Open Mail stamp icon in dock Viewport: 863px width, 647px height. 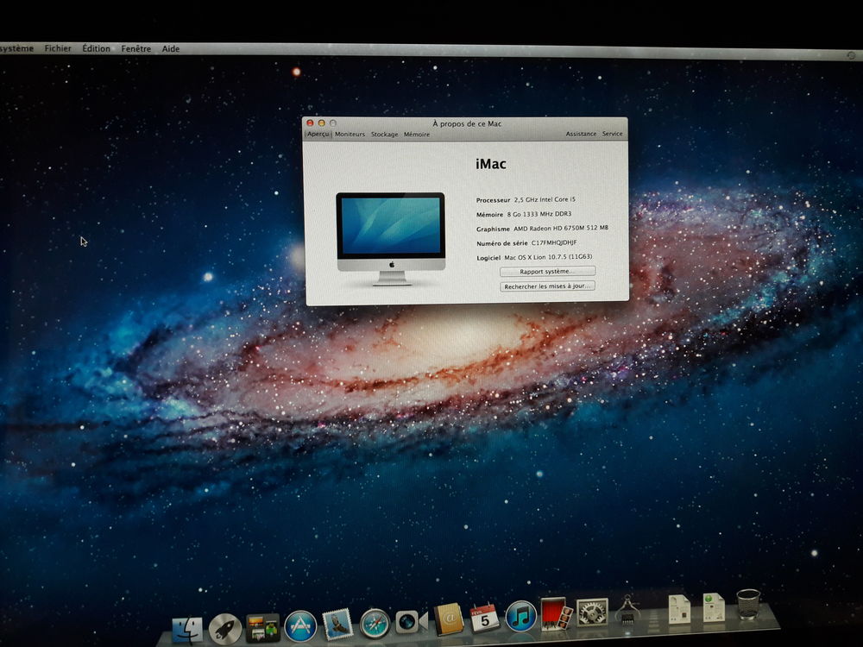pos(337,624)
